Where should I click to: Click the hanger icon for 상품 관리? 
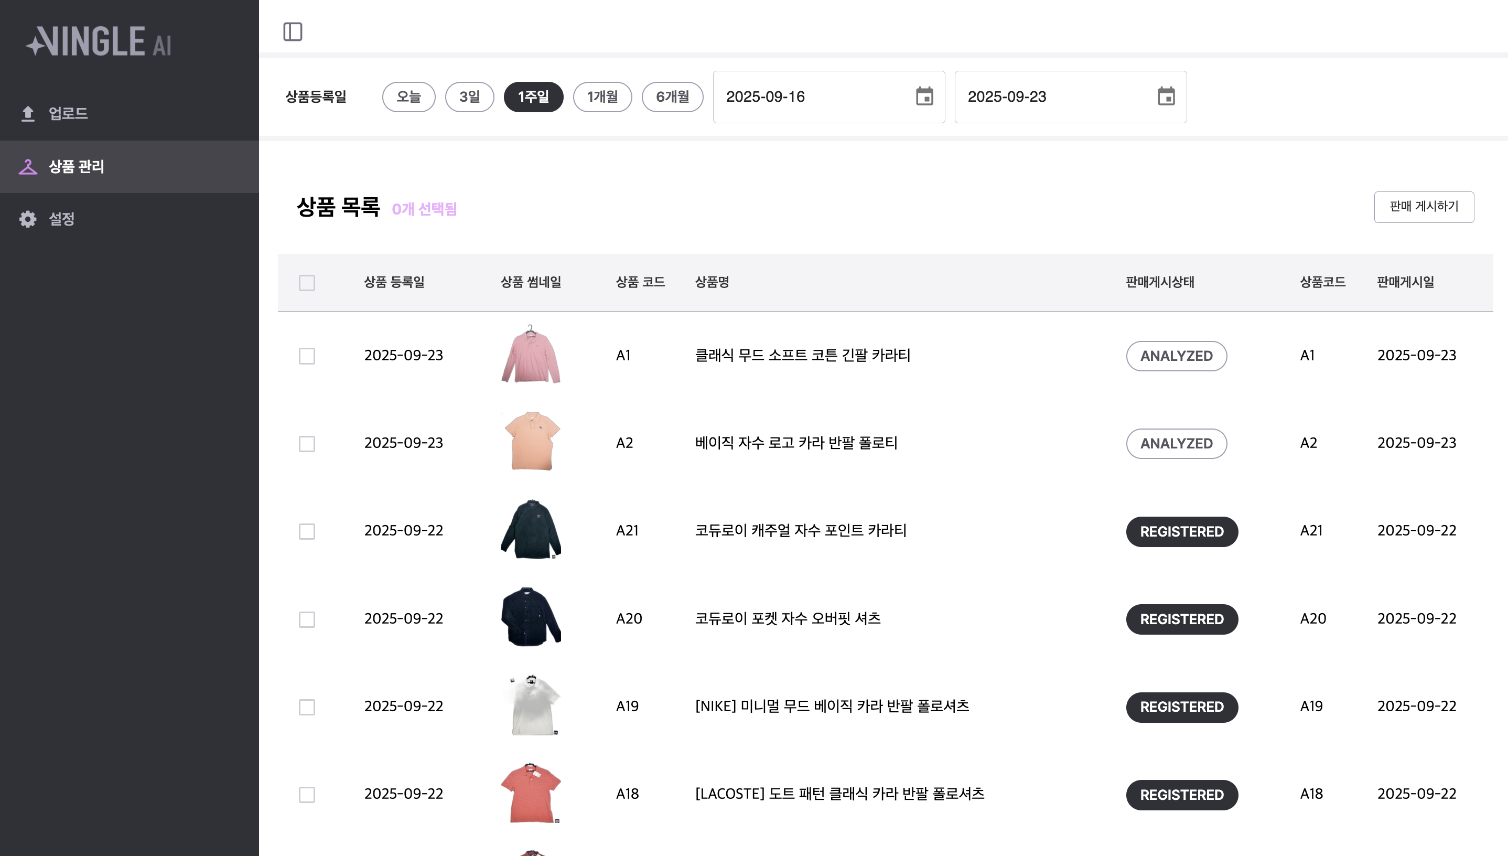click(x=28, y=167)
